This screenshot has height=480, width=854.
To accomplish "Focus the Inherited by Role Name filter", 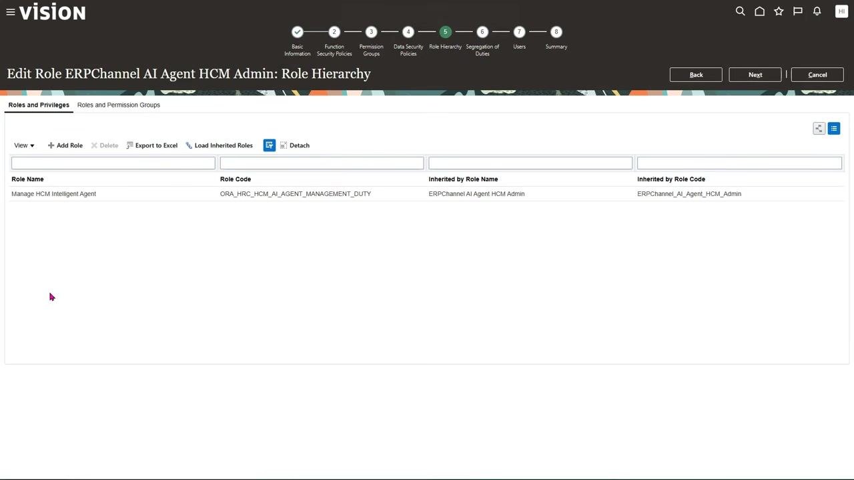I will pyautogui.click(x=530, y=163).
